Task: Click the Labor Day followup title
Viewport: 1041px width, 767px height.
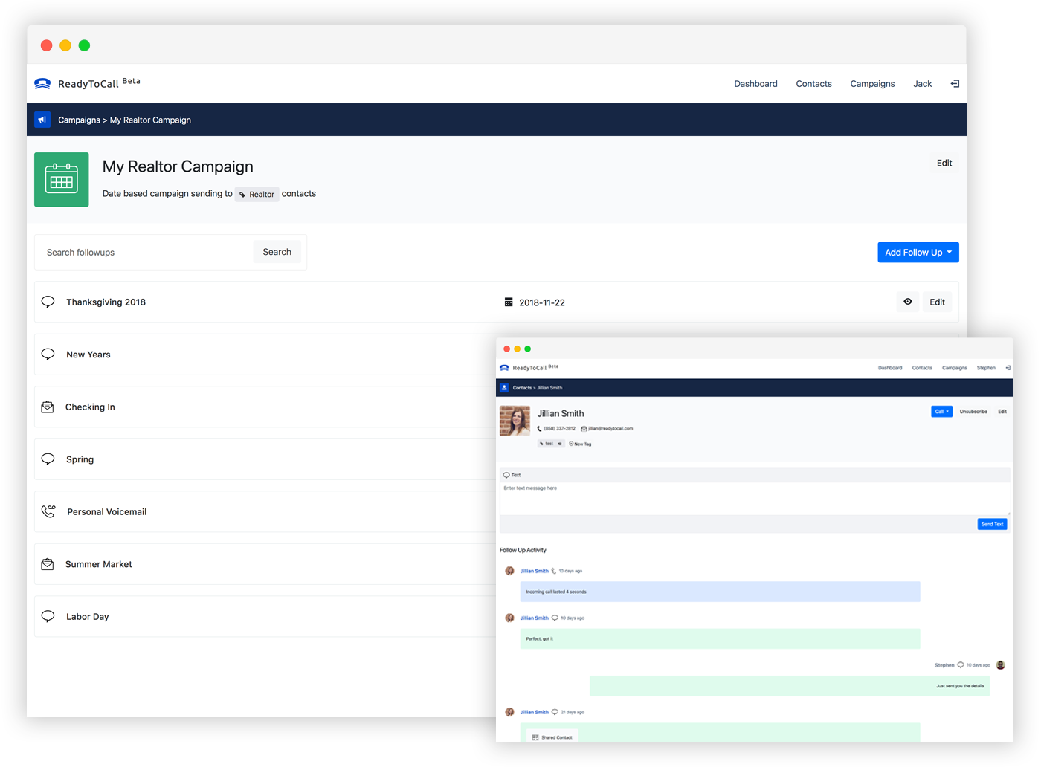Action: click(87, 617)
